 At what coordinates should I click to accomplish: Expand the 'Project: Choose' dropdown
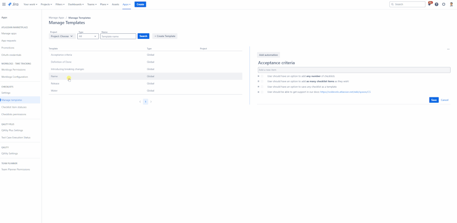[x=62, y=37]
